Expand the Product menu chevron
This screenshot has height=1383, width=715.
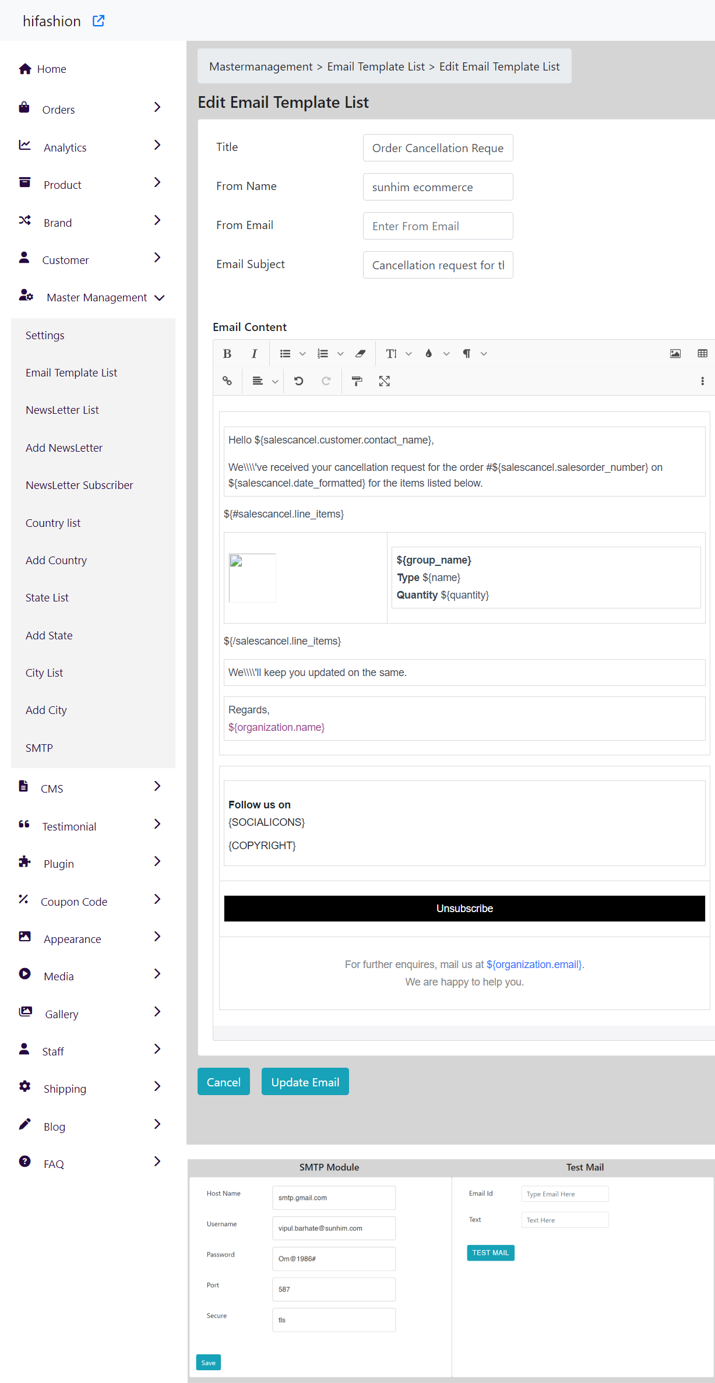157,182
